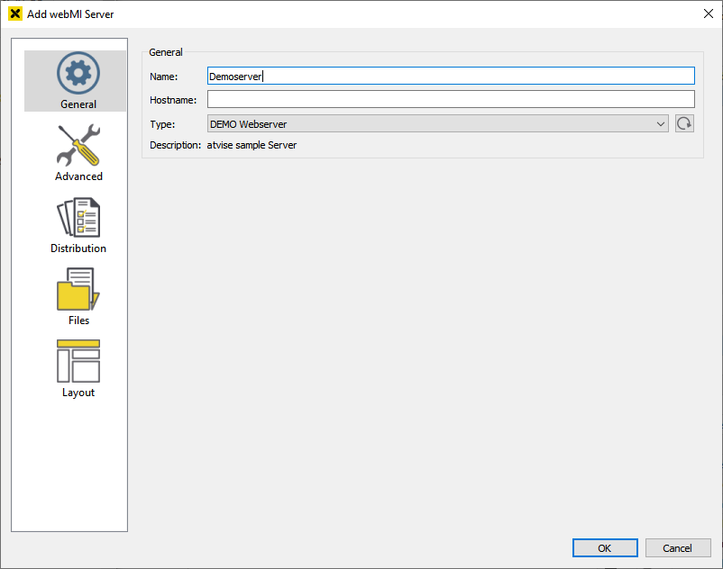Switch to the General tab label
The height and width of the screenshot is (569, 723).
78,104
